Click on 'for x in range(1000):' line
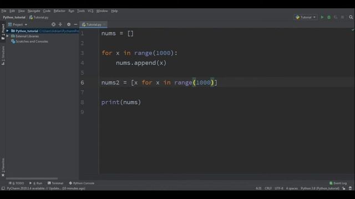The image size is (355, 199). click(139, 53)
